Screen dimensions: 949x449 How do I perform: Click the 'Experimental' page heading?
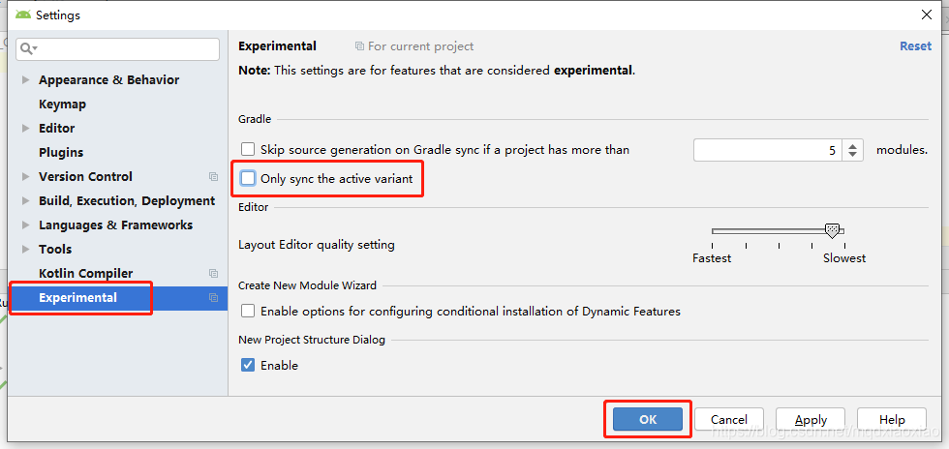tap(277, 46)
